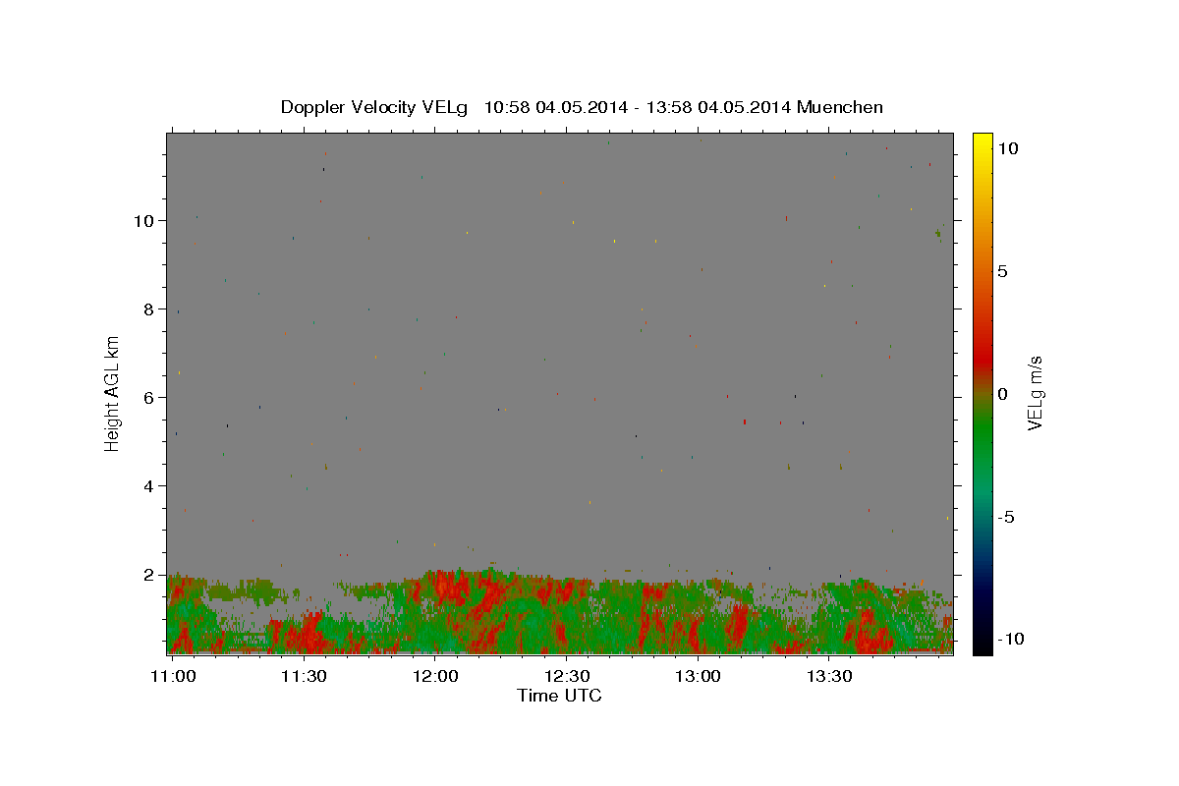Click the 'Time UTC' axis label
Screen dimensions: 1179x786
pos(559,696)
